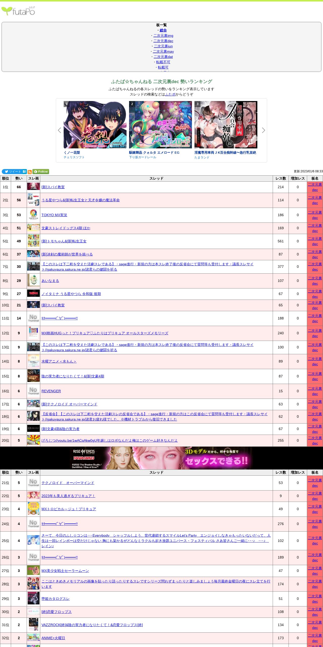Screen dimensions: 323x647
Task: Open the [新]文豪4期&陰の実力者 thread
Action: click(60, 429)
